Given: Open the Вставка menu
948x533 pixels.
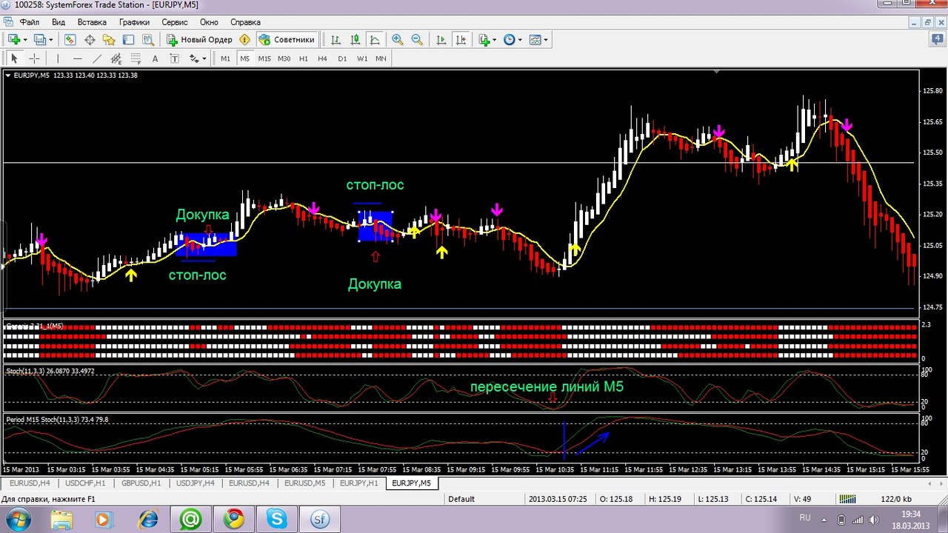Looking at the screenshot, I should pos(92,22).
